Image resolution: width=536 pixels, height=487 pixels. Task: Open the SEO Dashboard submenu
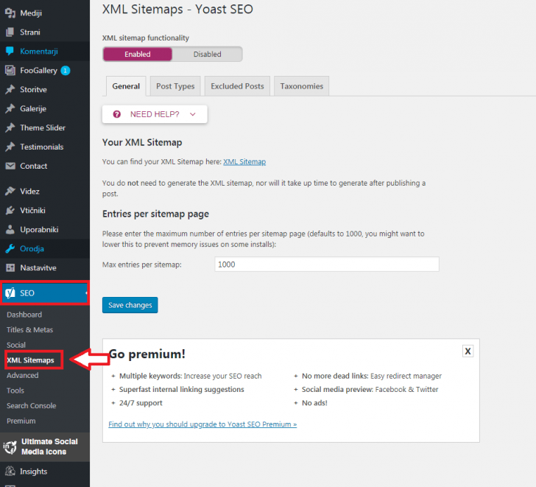pyautogui.click(x=24, y=315)
